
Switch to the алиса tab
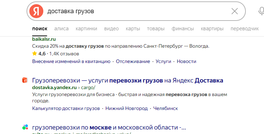61,29
